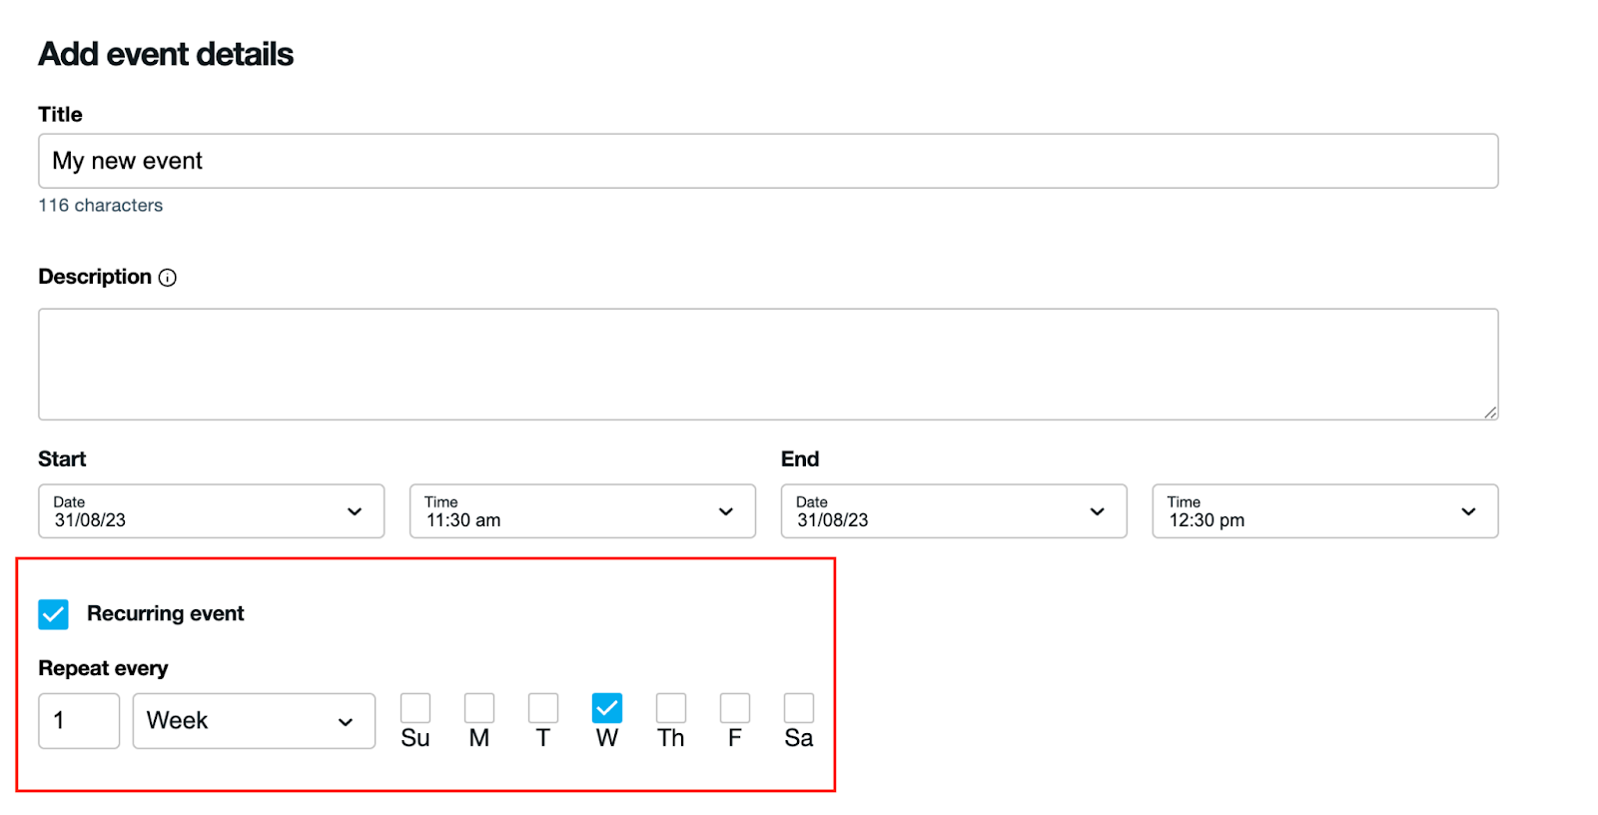This screenshot has width=1598, height=815.
Task: Click the "Description" field label
Action: coord(95,277)
